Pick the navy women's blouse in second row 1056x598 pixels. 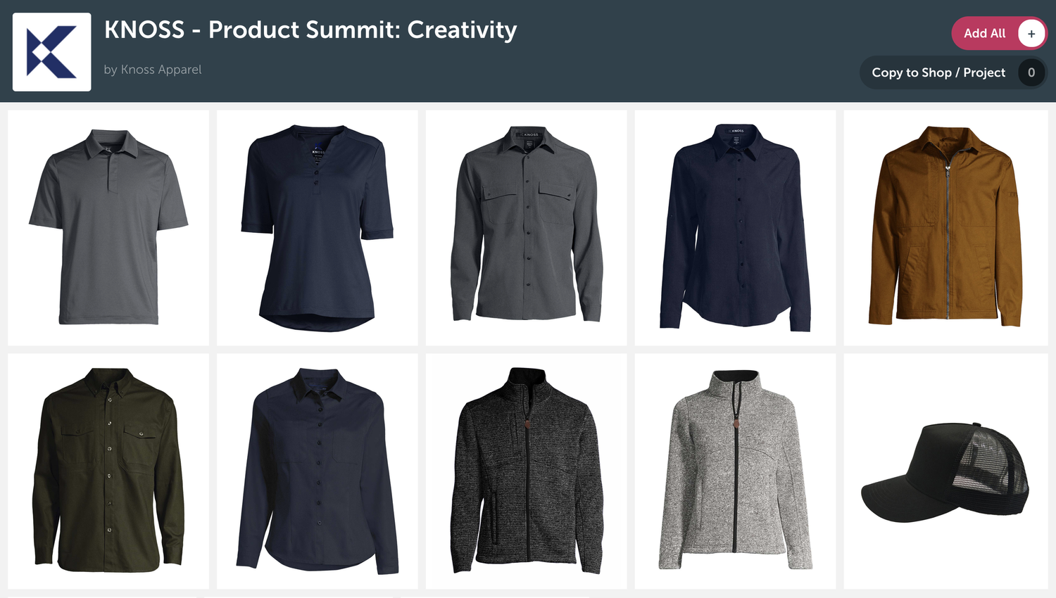[317, 471]
